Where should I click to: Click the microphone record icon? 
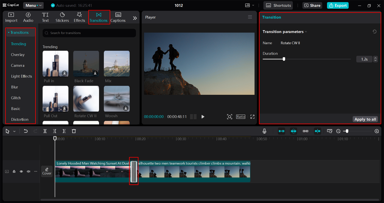tap(264, 131)
